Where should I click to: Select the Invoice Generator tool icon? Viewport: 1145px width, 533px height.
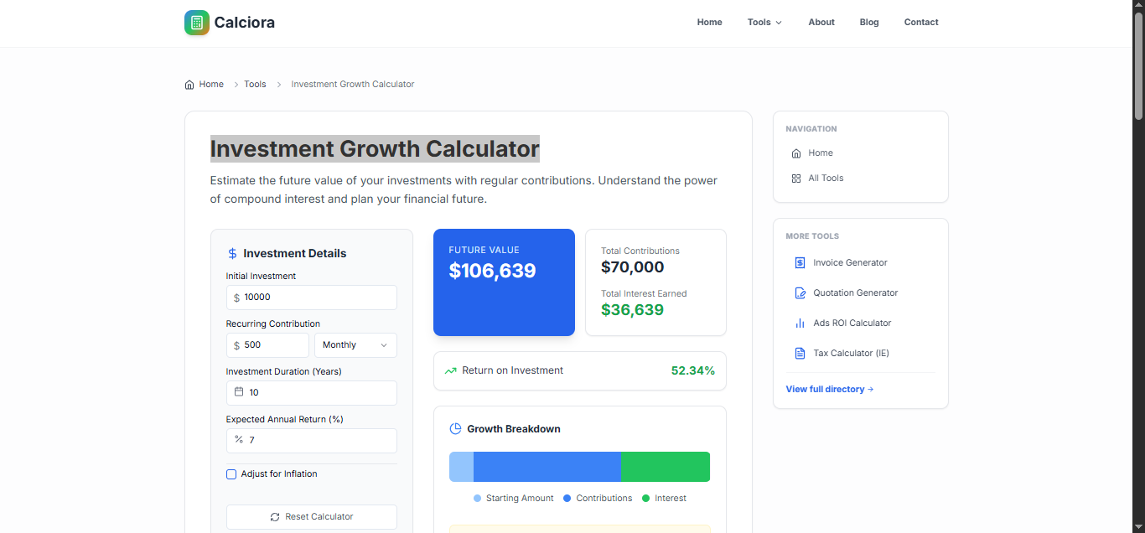(x=799, y=262)
